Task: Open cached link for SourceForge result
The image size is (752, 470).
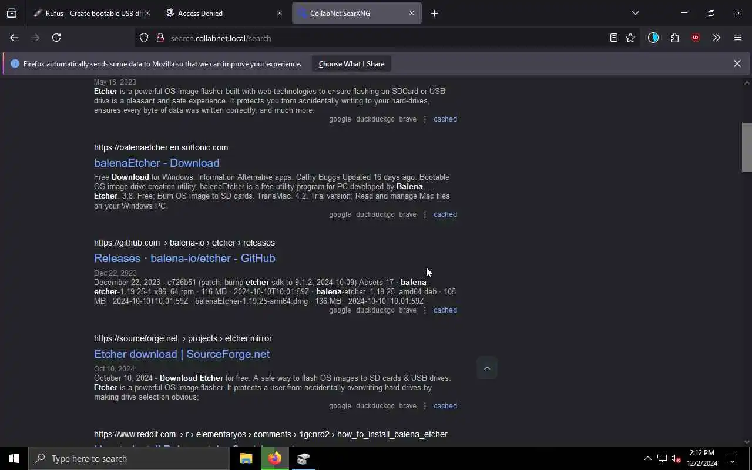Action: [445, 405]
